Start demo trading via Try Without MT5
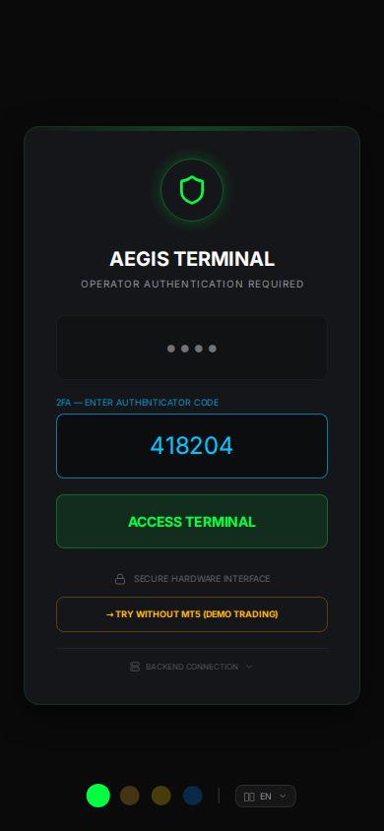 [192, 614]
